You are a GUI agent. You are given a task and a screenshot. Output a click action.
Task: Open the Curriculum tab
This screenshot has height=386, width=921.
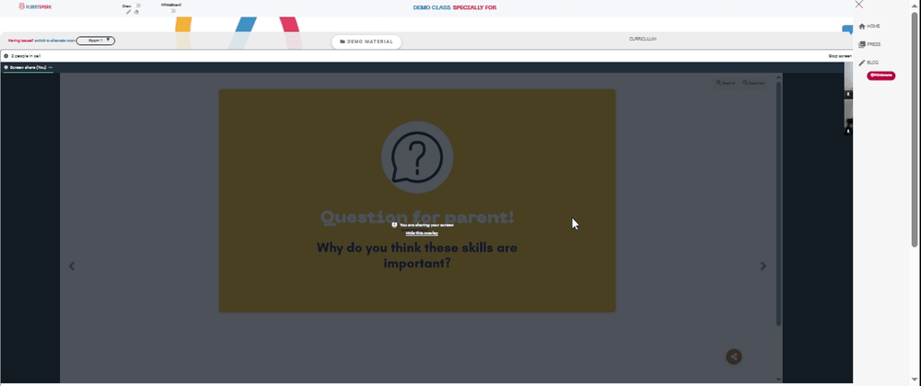[643, 39]
